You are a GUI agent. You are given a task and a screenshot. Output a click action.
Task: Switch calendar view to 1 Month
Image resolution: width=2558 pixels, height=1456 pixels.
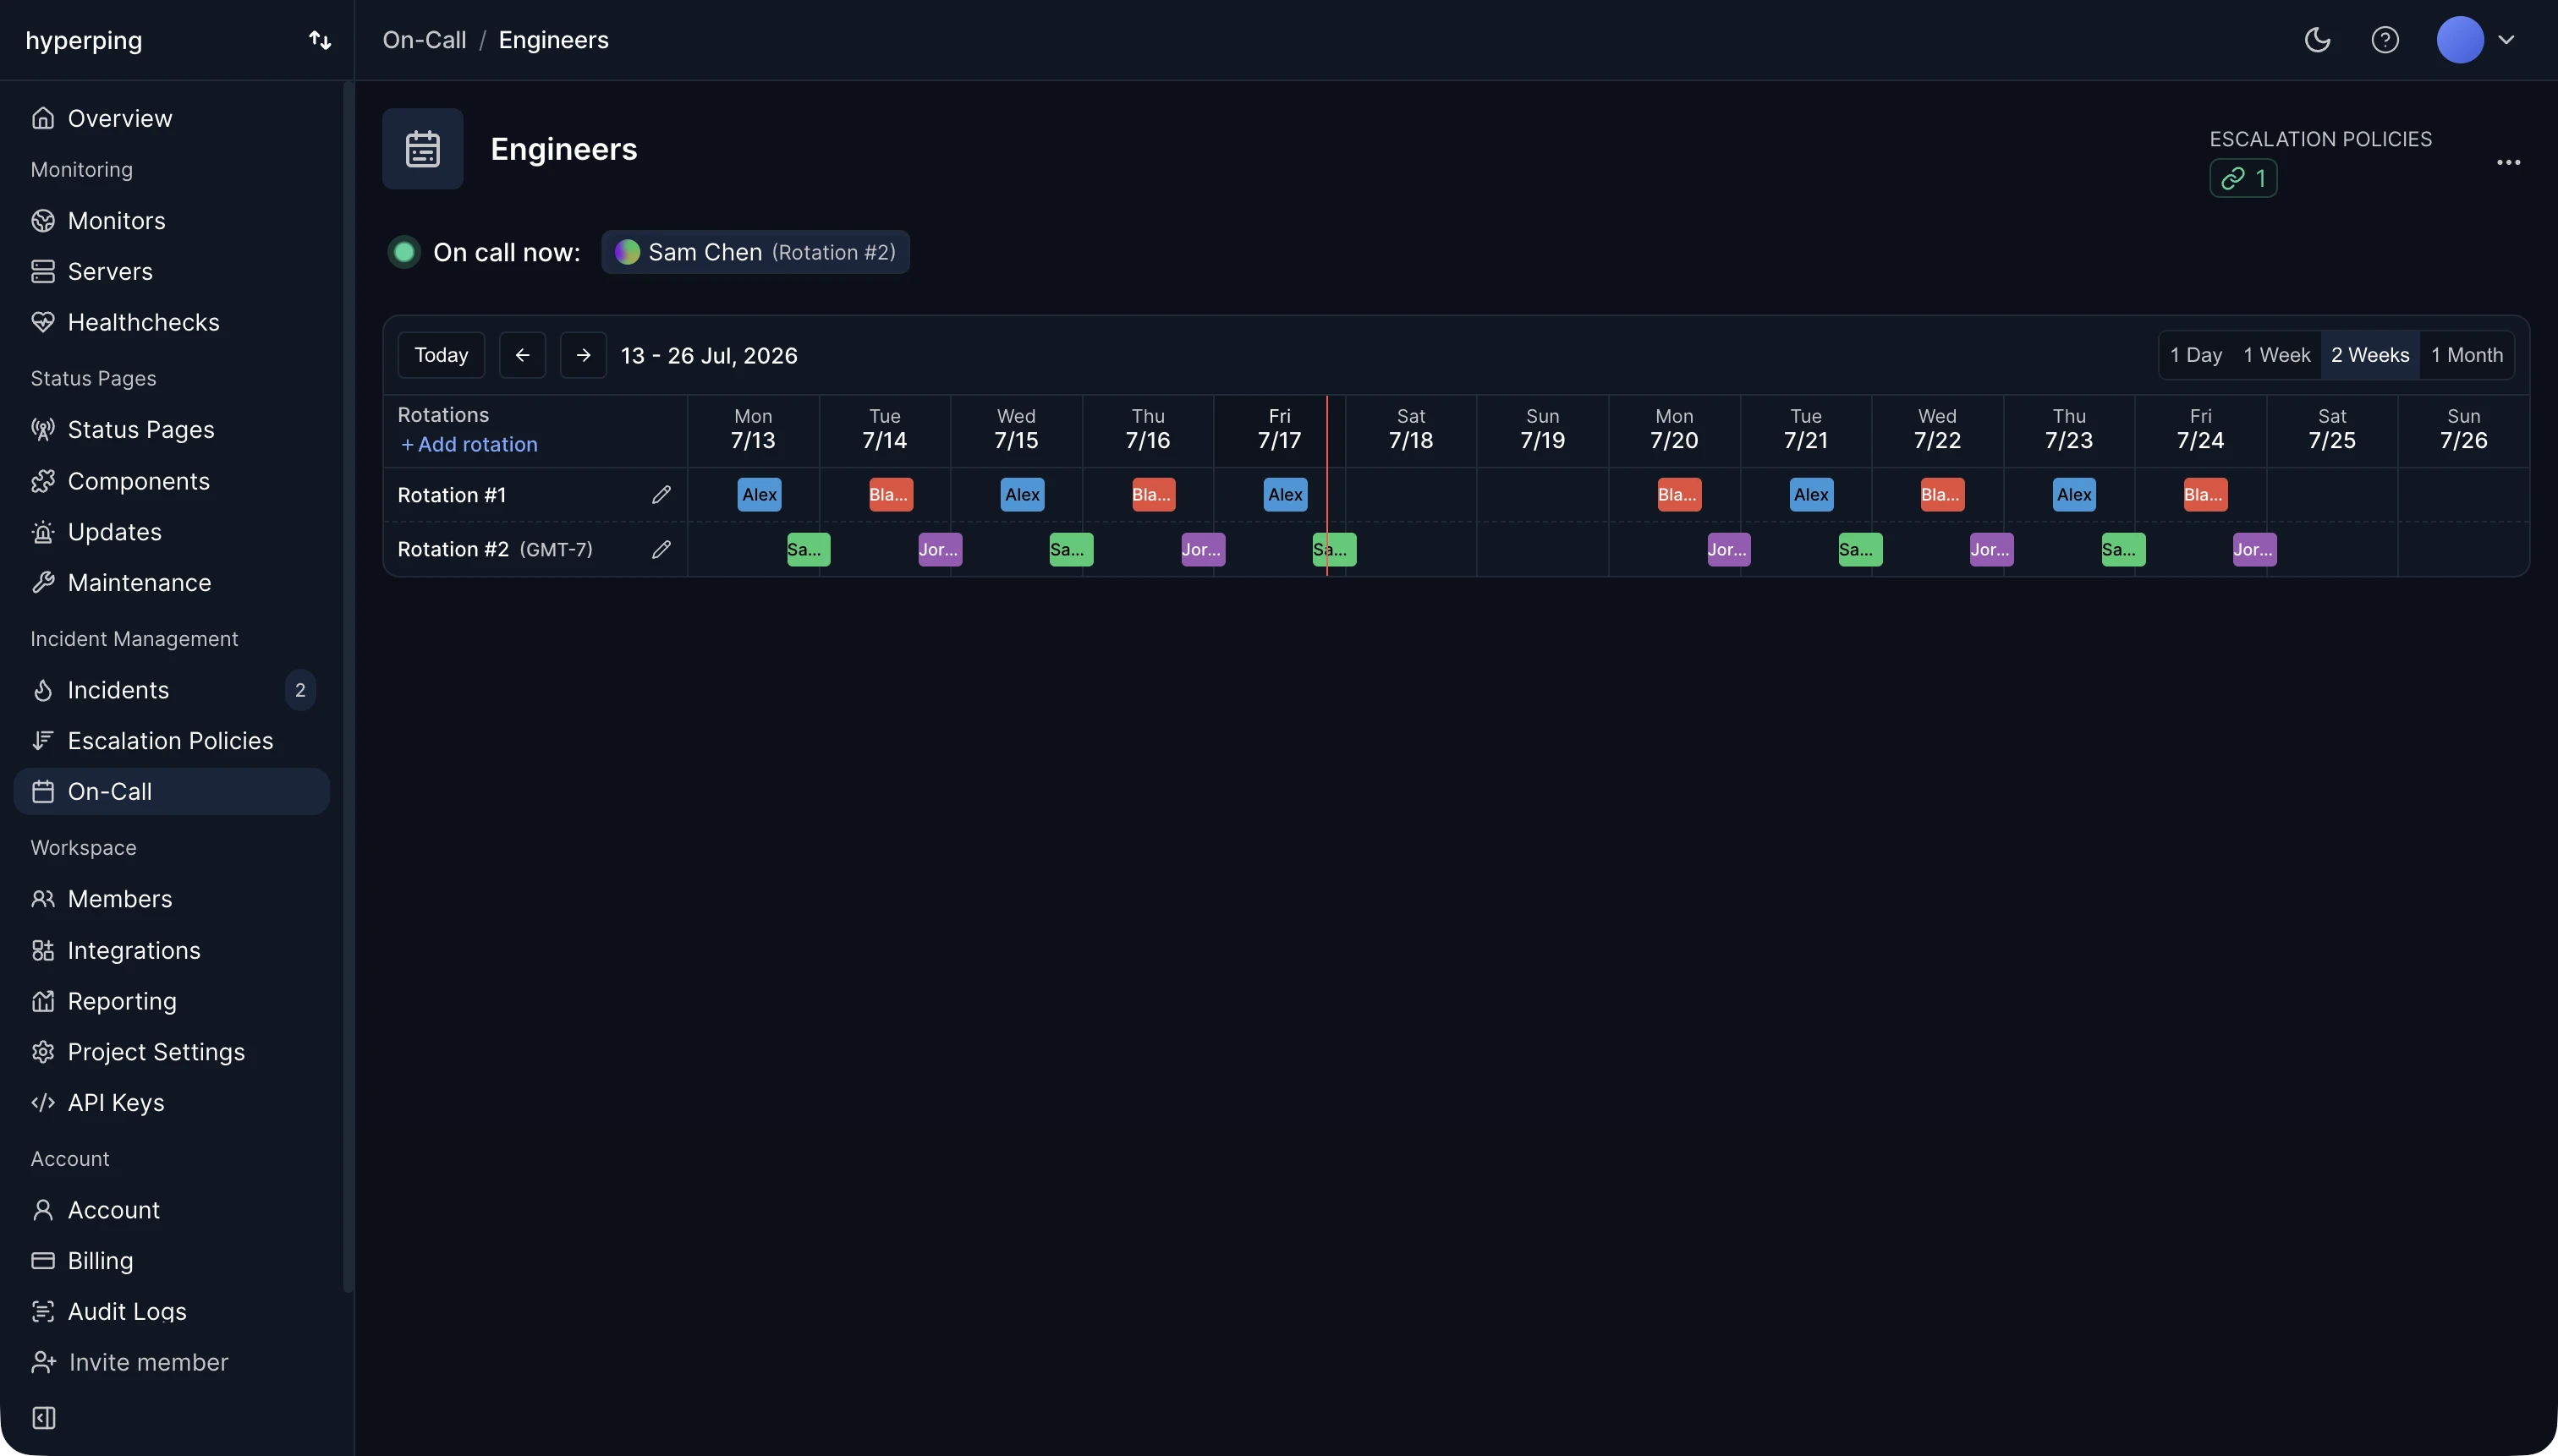tap(2467, 355)
